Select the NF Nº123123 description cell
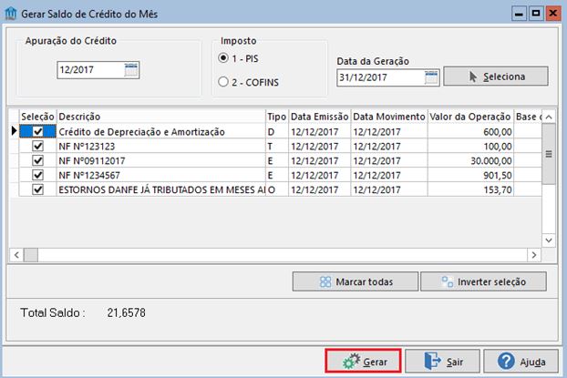567x378 pixels. 161,147
